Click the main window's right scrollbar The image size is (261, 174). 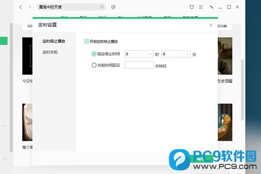click(x=242, y=89)
